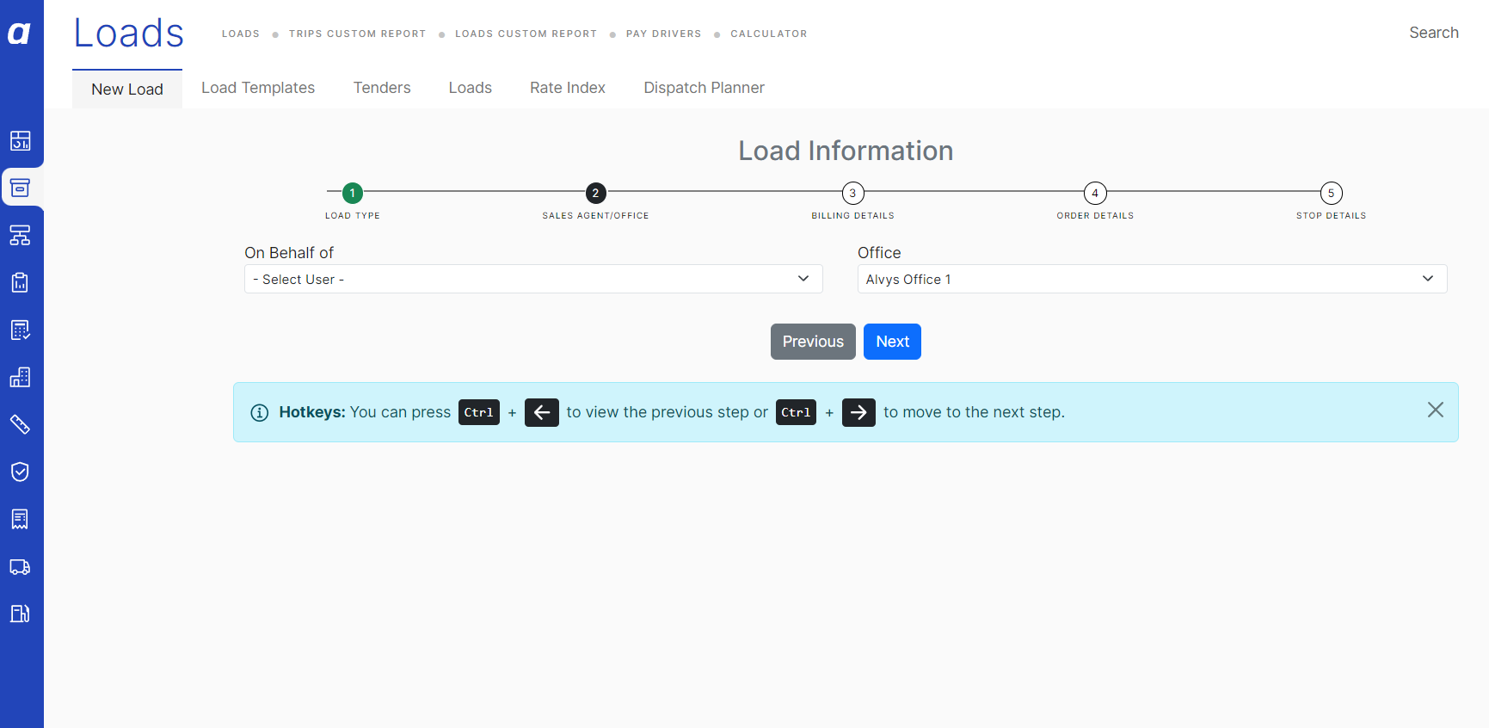Click the LOADS breadcrumb link
Image resolution: width=1489 pixels, height=728 pixels.
point(241,34)
